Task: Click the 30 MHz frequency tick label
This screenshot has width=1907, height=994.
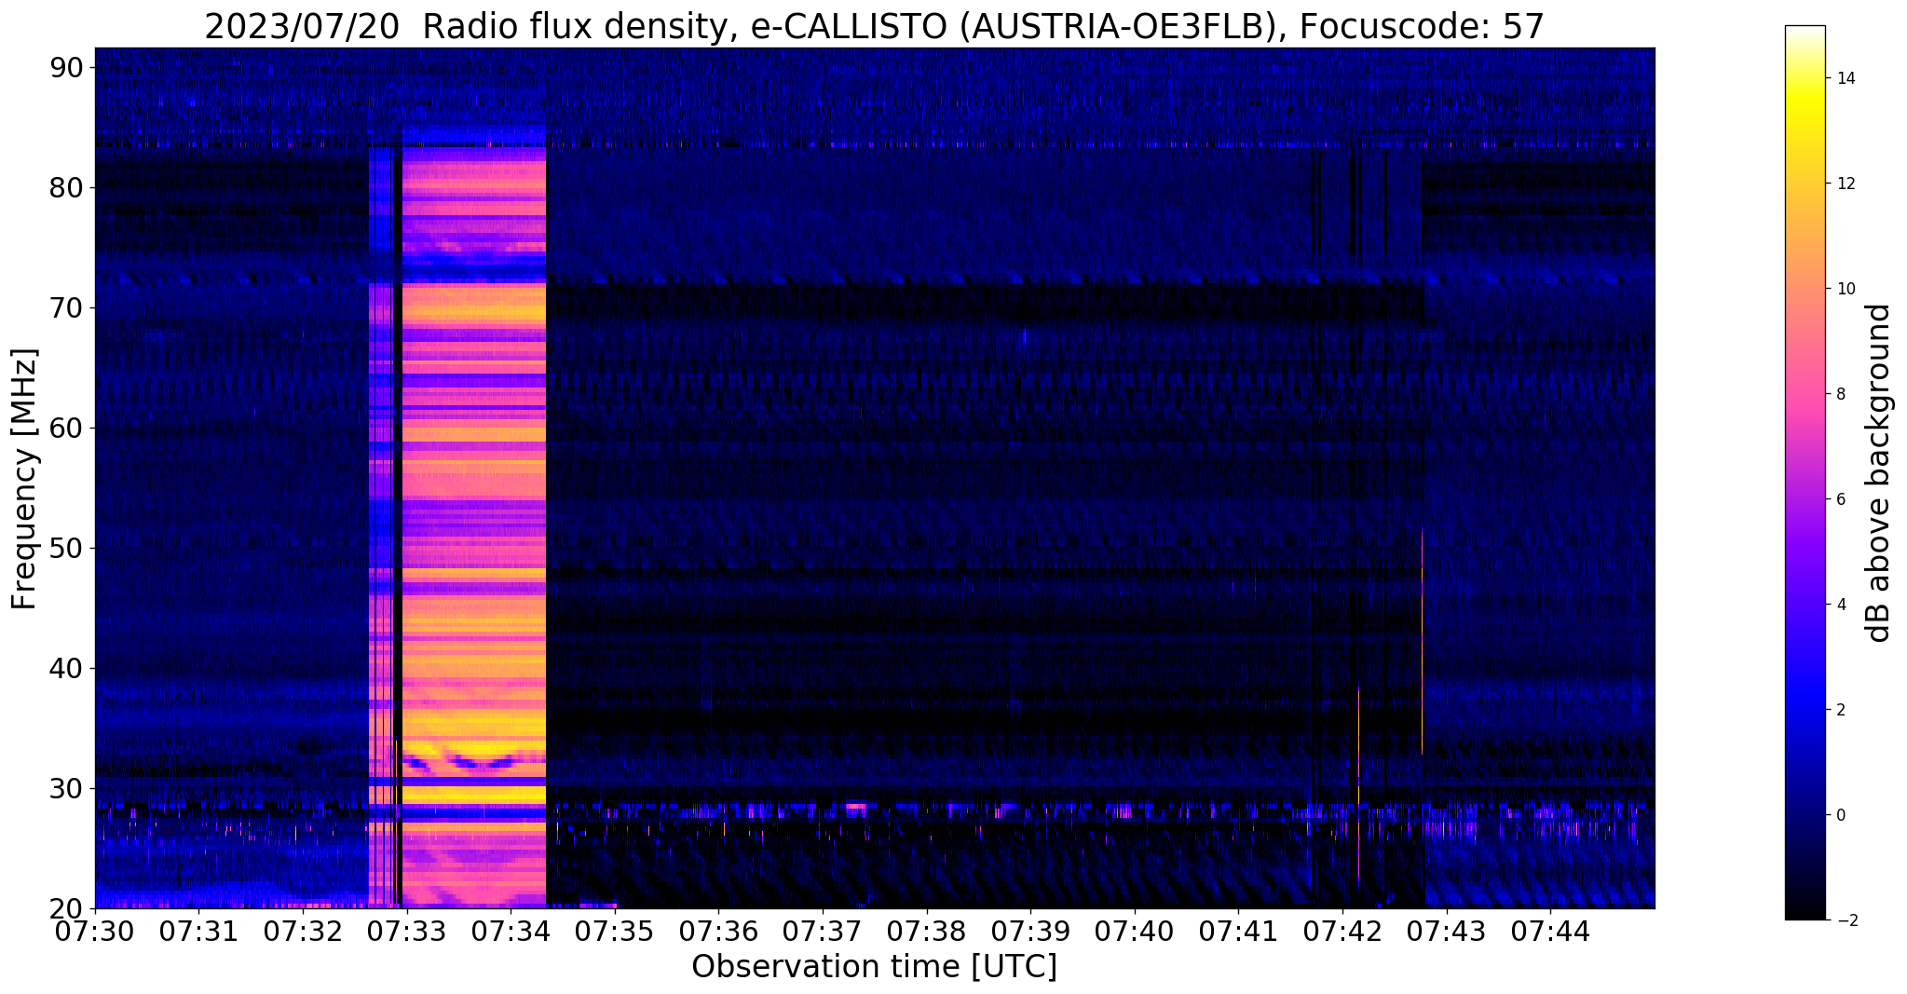Action: click(66, 788)
